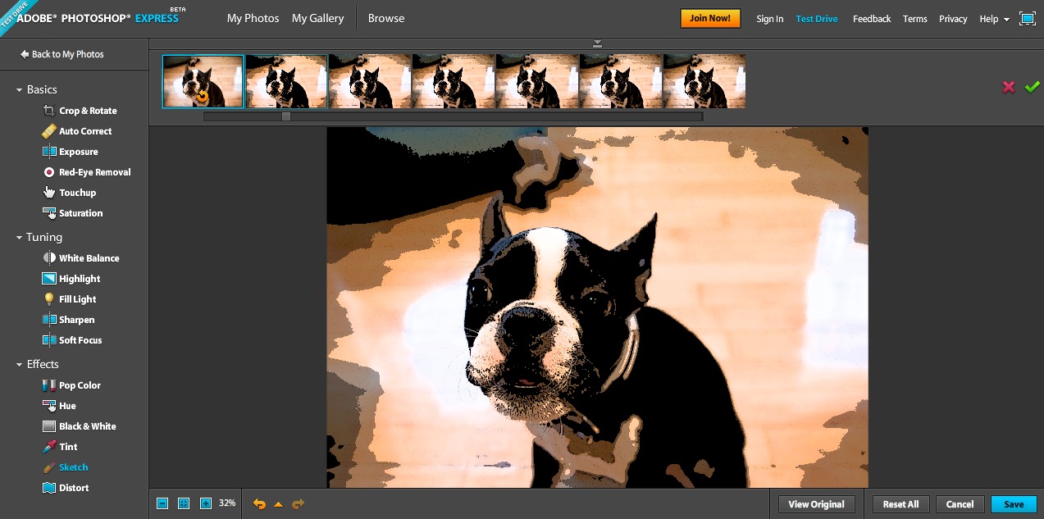Go to My Gallery tab
Screen dimensions: 1044x519
[x=317, y=18]
